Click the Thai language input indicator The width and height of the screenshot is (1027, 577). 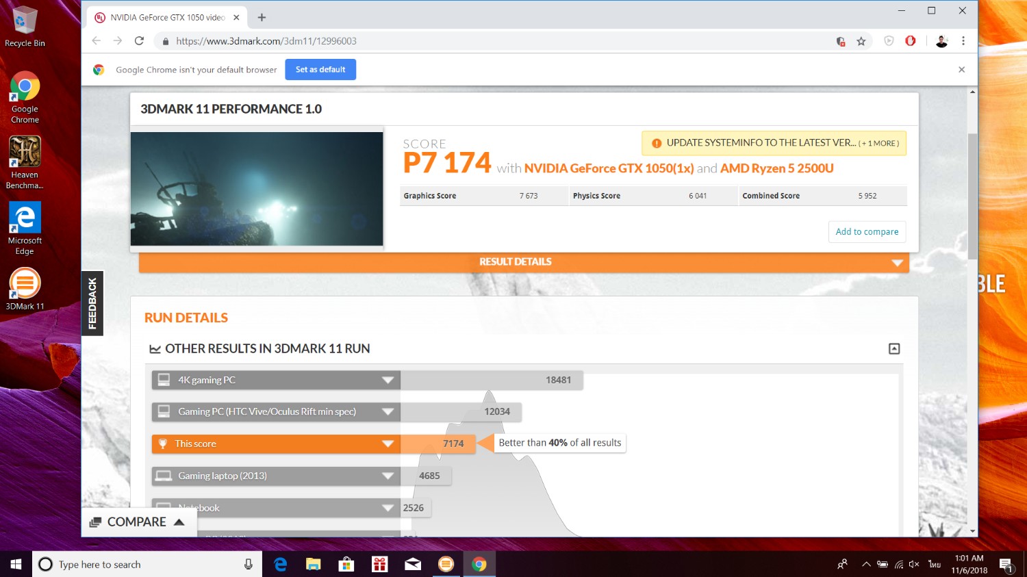[x=935, y=564]
